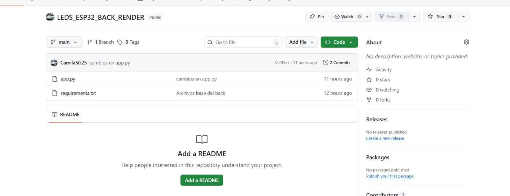Open the green Code dropdown
510x196 pixels.
pos(339,42)
